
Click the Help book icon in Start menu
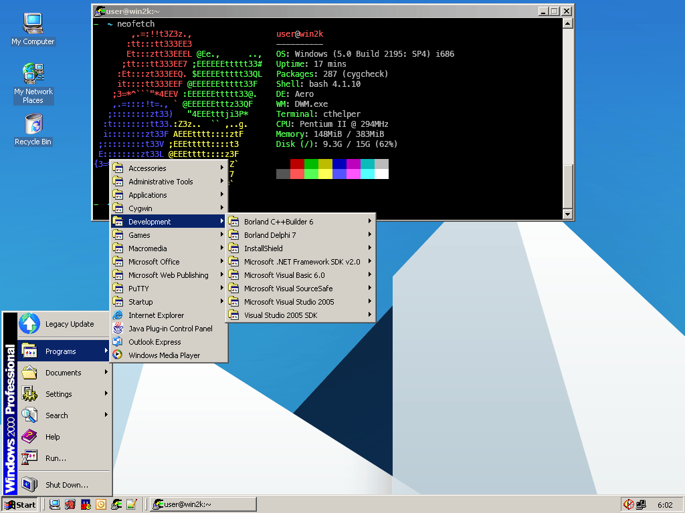(x=29, y=436)
